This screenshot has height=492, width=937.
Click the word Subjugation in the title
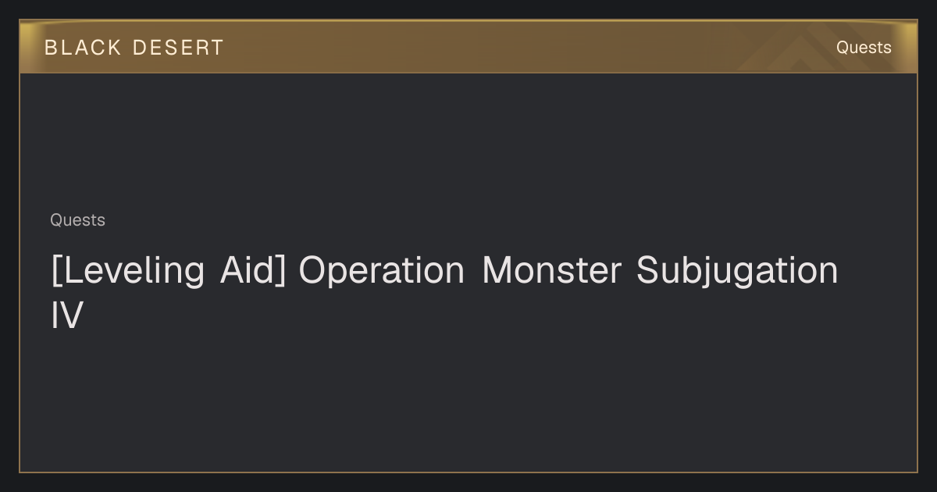point(737,270)
